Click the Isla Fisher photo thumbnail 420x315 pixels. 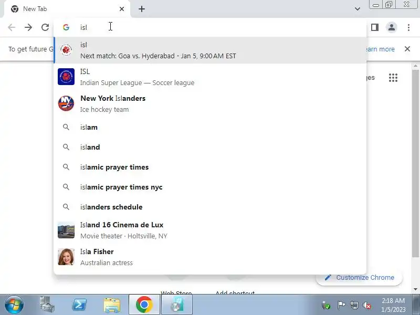pyautogui.click(x=66, y=257)
